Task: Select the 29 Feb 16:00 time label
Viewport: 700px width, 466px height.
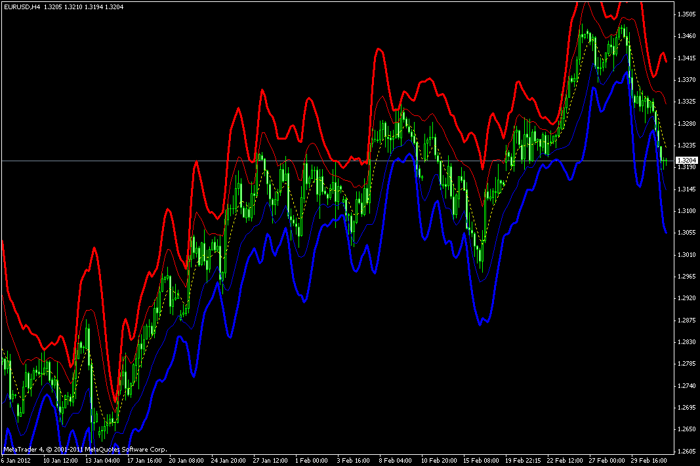Action: (x=649, y=461)
